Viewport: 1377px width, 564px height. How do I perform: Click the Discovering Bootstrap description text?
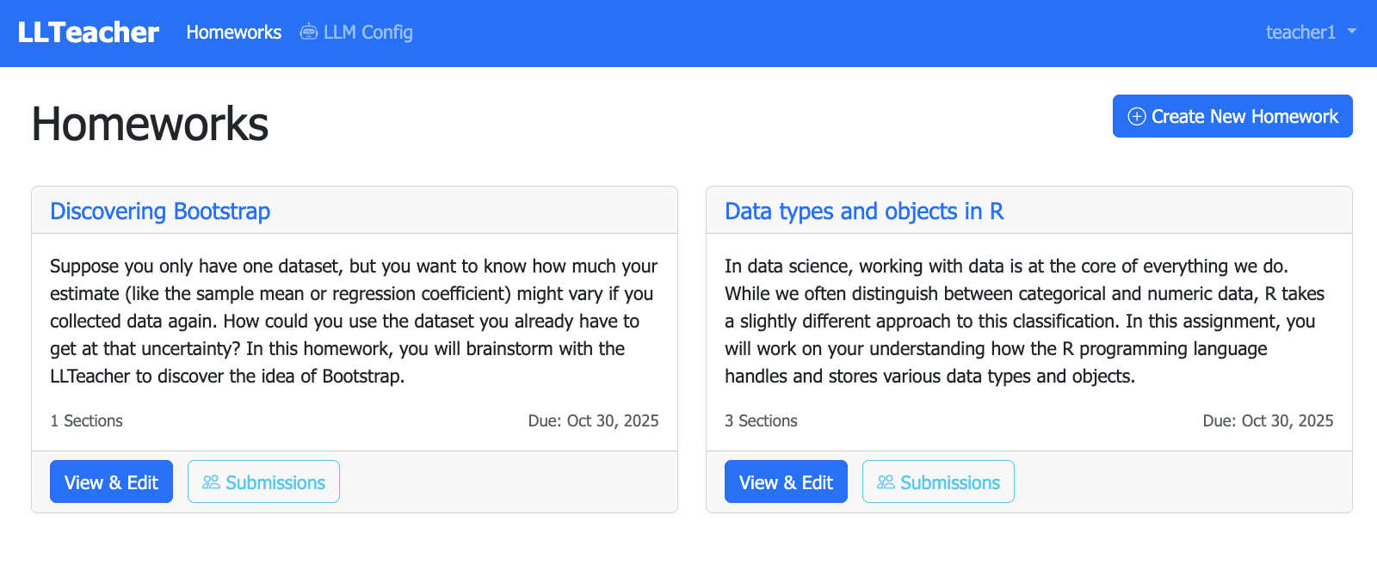354,321
